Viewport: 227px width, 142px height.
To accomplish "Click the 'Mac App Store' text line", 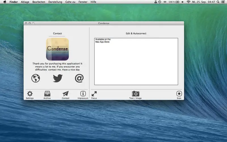I will pyautogui.click(x=102, y=42).
